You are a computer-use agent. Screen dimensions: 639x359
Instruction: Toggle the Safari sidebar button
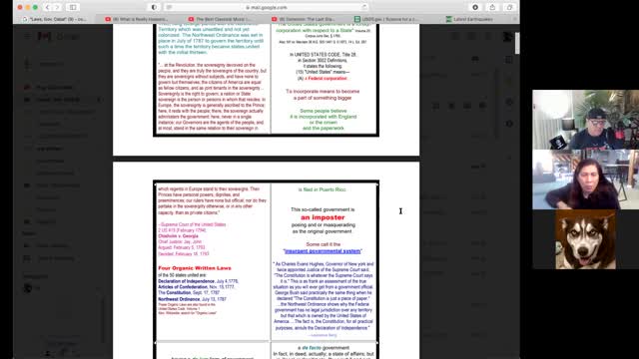click(73, 7)
